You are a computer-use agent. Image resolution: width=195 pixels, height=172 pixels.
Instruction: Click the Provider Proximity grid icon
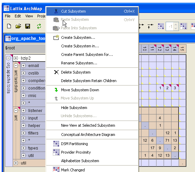pyautogui.click(x=56, y=152)
